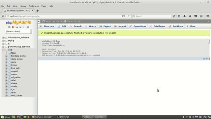Screen dimensions: 211x119
Task: Select the user table
Action: pyautogui.click(x=13, y=93)
